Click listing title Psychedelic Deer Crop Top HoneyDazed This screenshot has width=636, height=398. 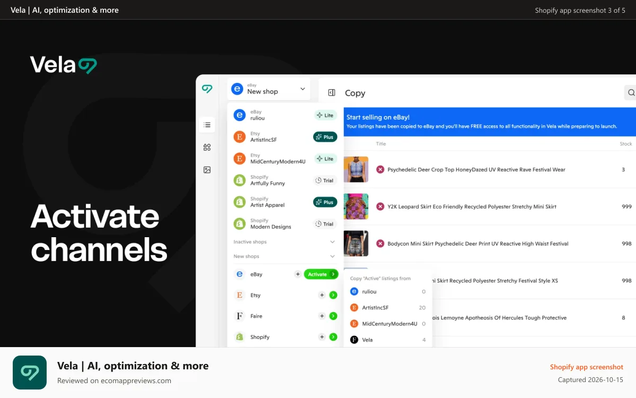coord(476,170)
